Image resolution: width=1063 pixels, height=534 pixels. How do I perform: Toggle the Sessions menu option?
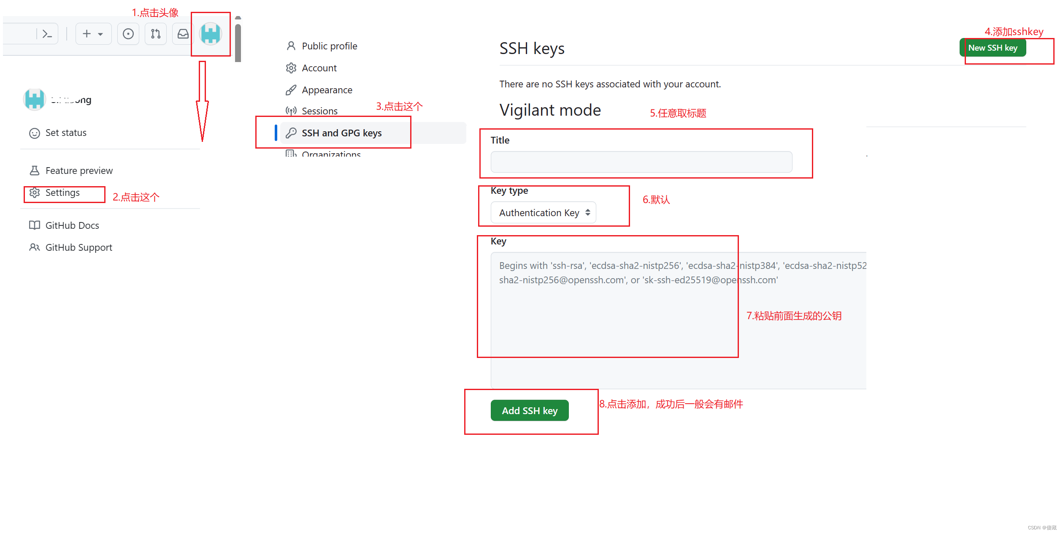(x=321, y=111)
